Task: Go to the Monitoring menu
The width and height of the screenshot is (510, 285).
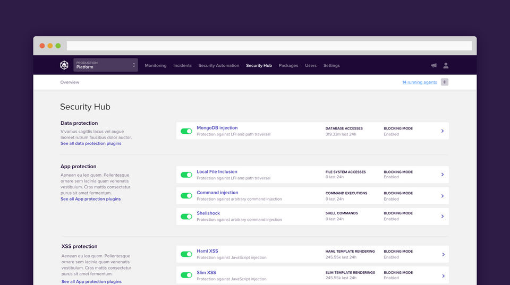Action: [x=156, y=65]
